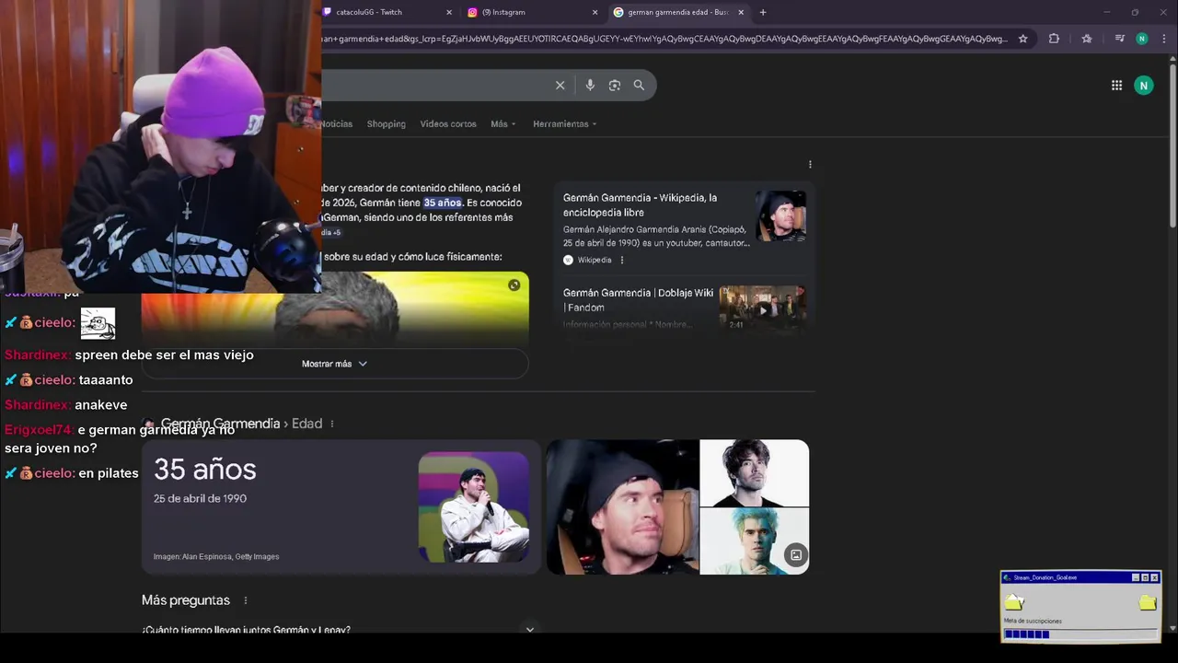Image resolution: width=1178 pixels, height=663 pixels.
Task: Close the german garmendia edad tab
Action: (x=741, y=12)
